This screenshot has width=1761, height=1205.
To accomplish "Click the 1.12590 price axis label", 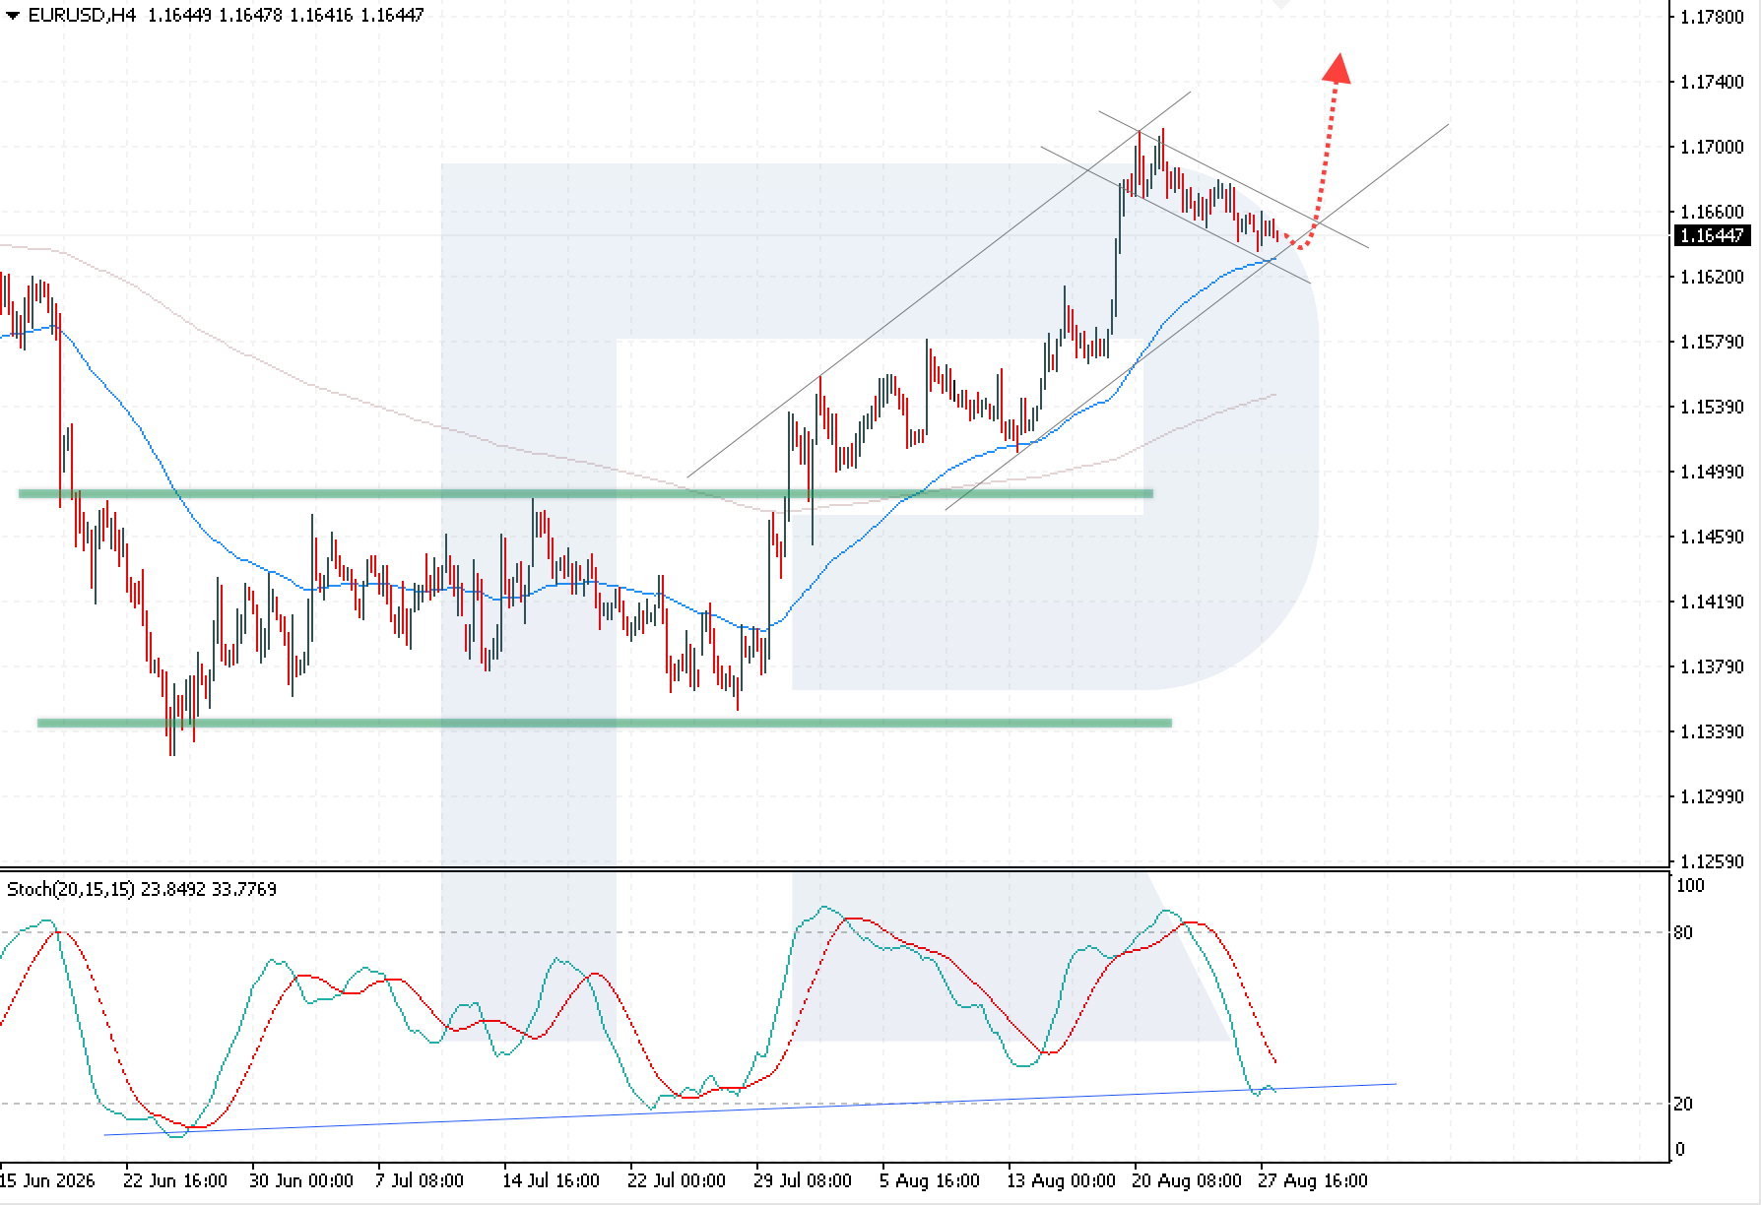I will 1712,861.
